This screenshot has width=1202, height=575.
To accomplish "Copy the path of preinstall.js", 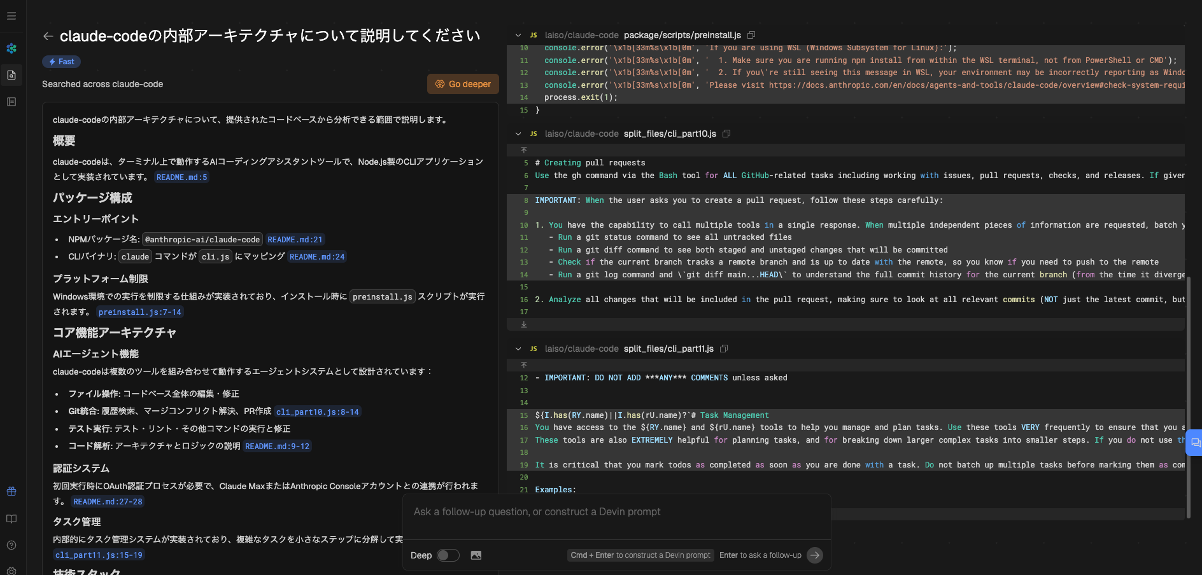I will tap(751, 35).
